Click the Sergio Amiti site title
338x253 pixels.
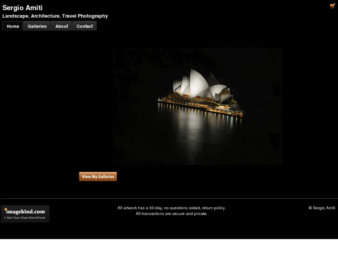click(x=22, y=8)
